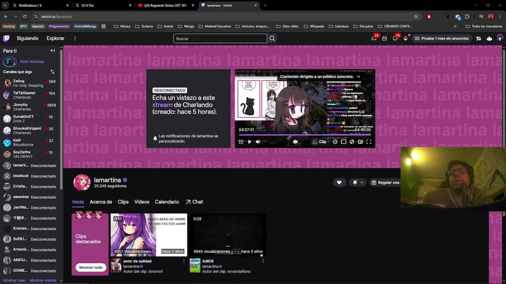The height and width of the screenshot is (284, 506).
Task: Switch to the Inicio tab
Action: click(78, 202)
